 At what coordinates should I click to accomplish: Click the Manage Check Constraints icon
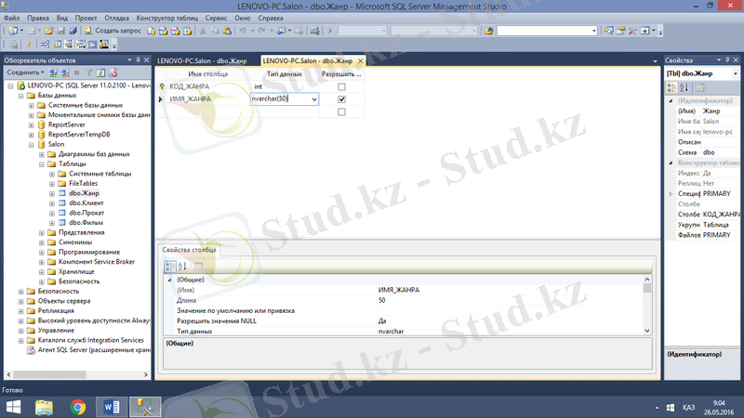click(92, 45)
